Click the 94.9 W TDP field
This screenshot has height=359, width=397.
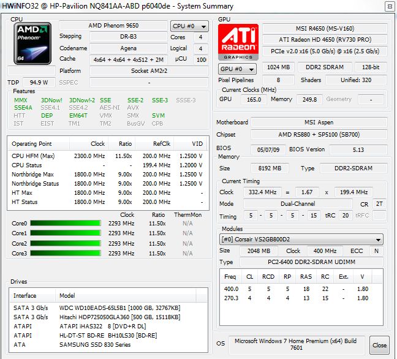(x=39, y=83)
